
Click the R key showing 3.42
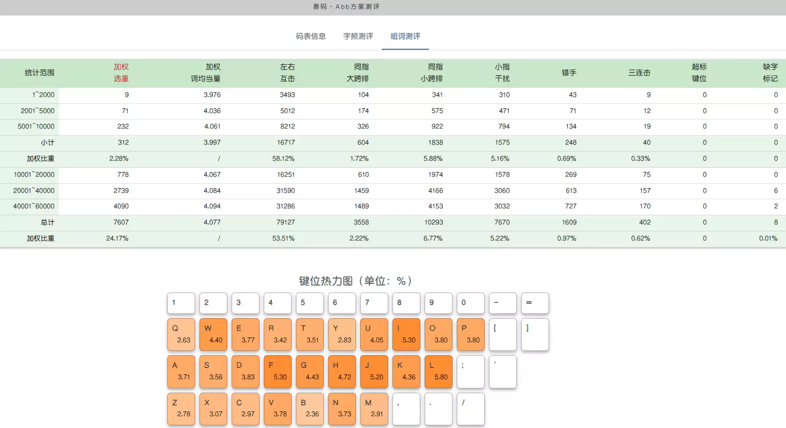click(278, 335)
